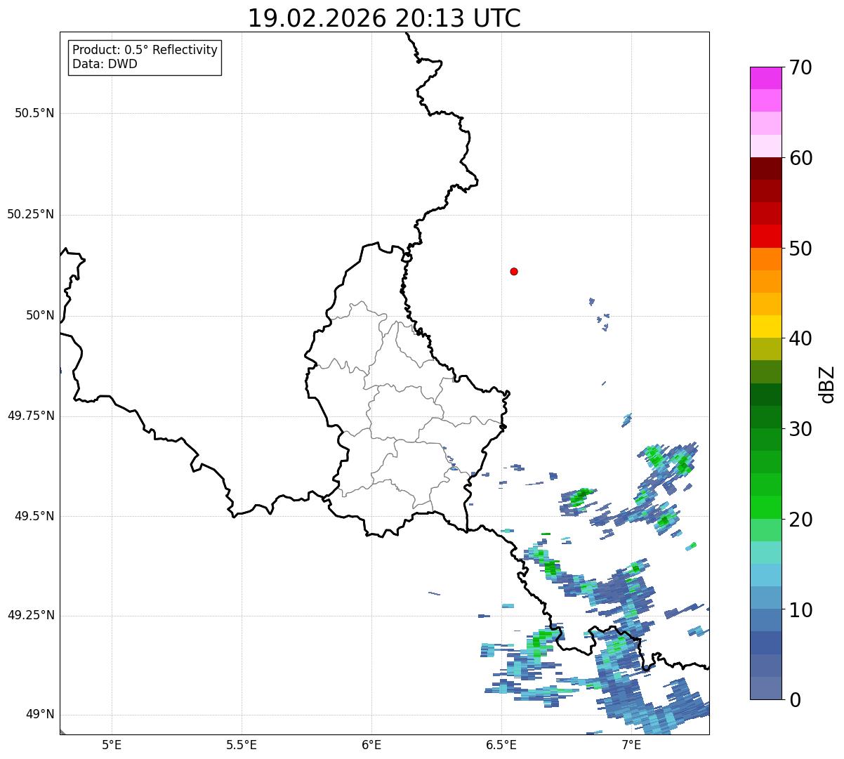Click the longitude label 7°E
This screenshot has height=759, width=844.
[631, 744]
